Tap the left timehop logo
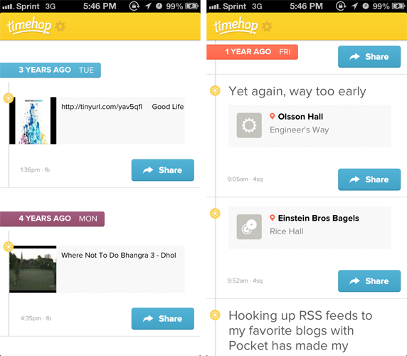 [x=29, y=26]
